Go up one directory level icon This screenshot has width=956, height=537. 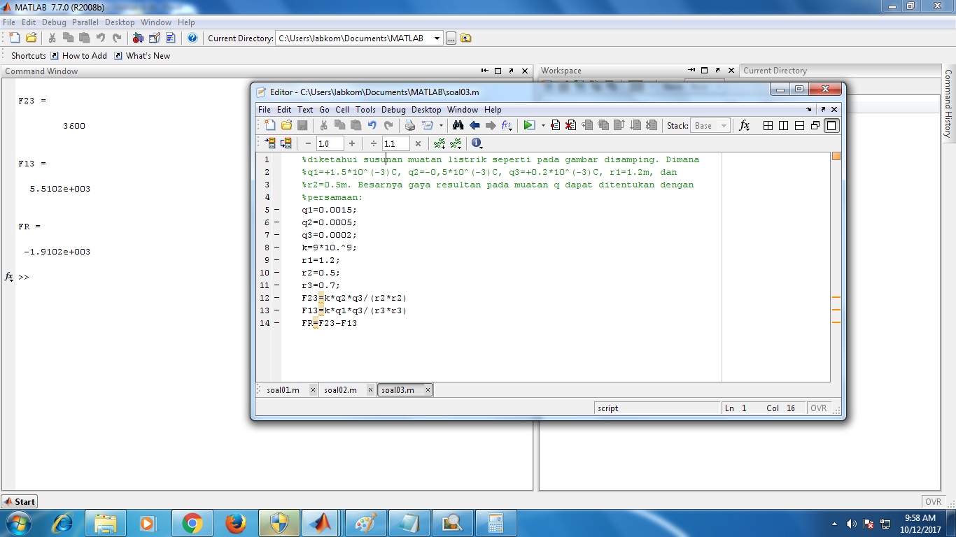pos(466,38)
